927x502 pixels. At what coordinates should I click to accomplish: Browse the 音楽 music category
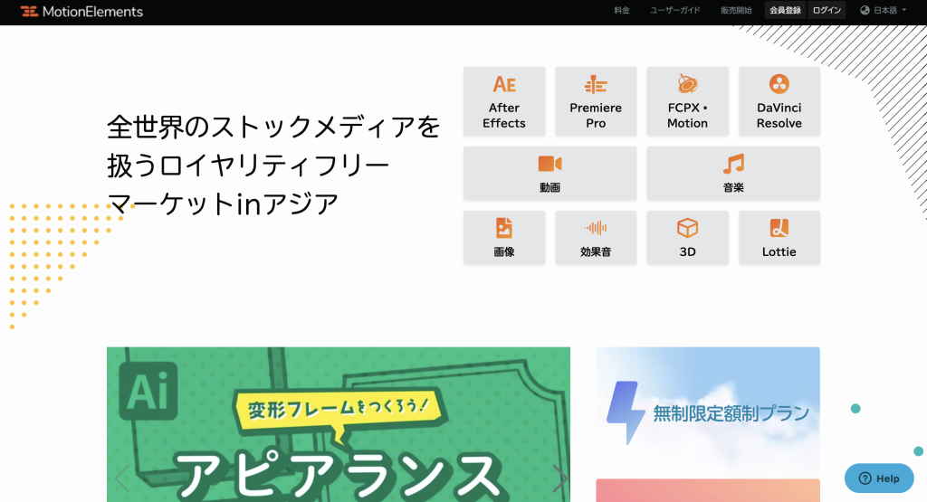coord(733,174)
